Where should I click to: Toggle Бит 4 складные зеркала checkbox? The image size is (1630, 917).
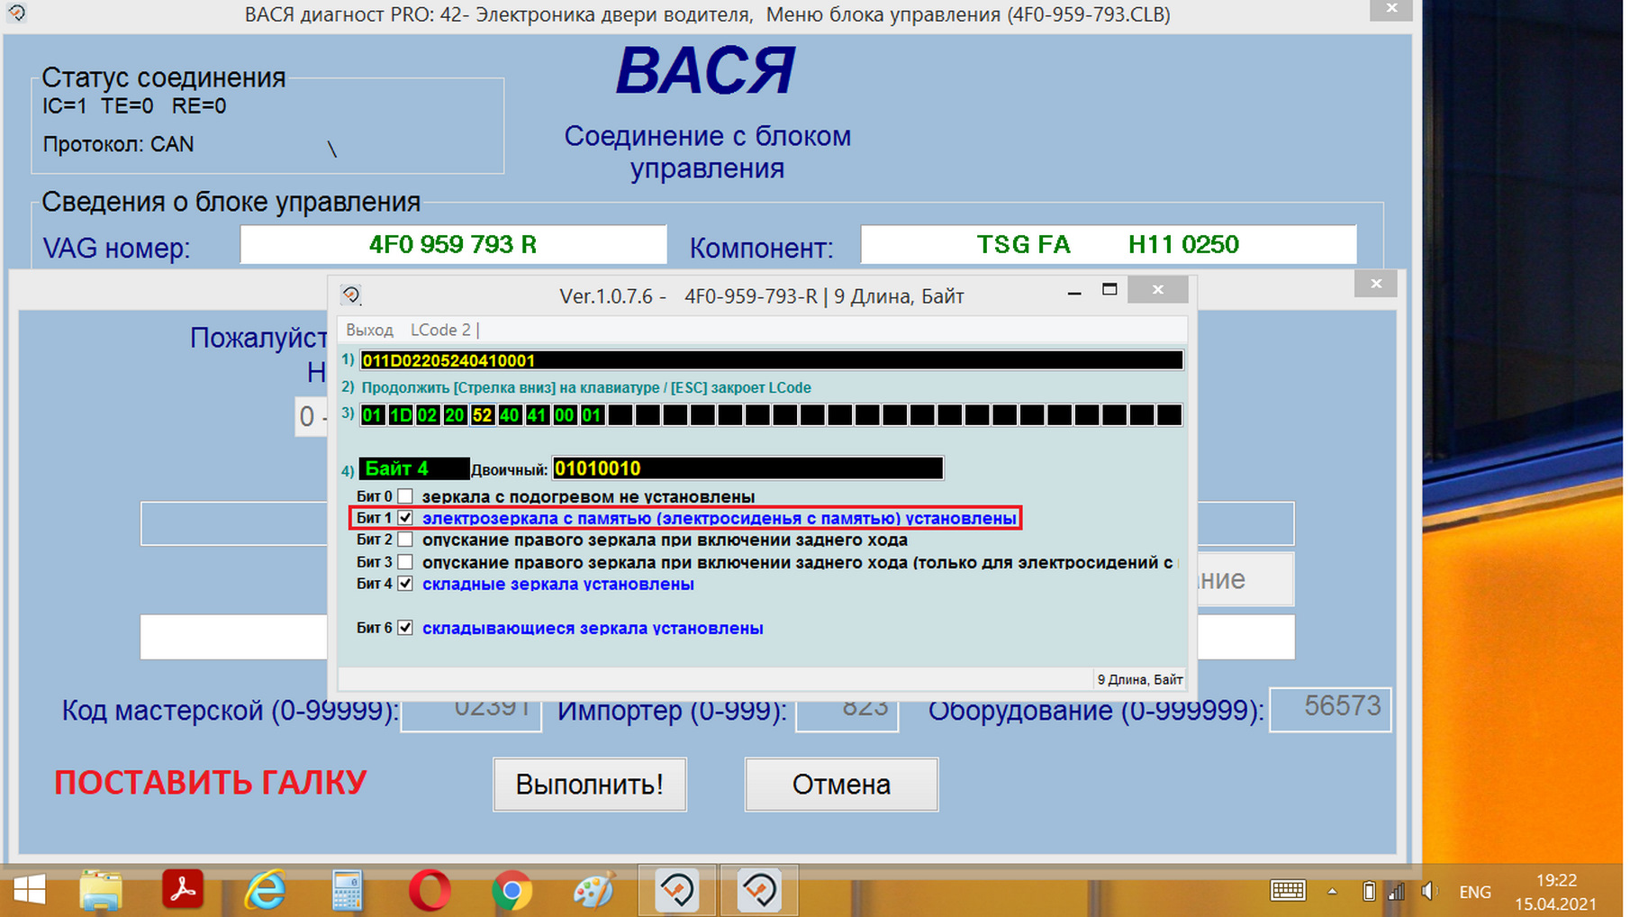(x=405, y=584)
